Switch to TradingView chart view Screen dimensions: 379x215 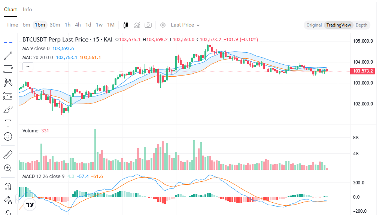click(339, 25)
